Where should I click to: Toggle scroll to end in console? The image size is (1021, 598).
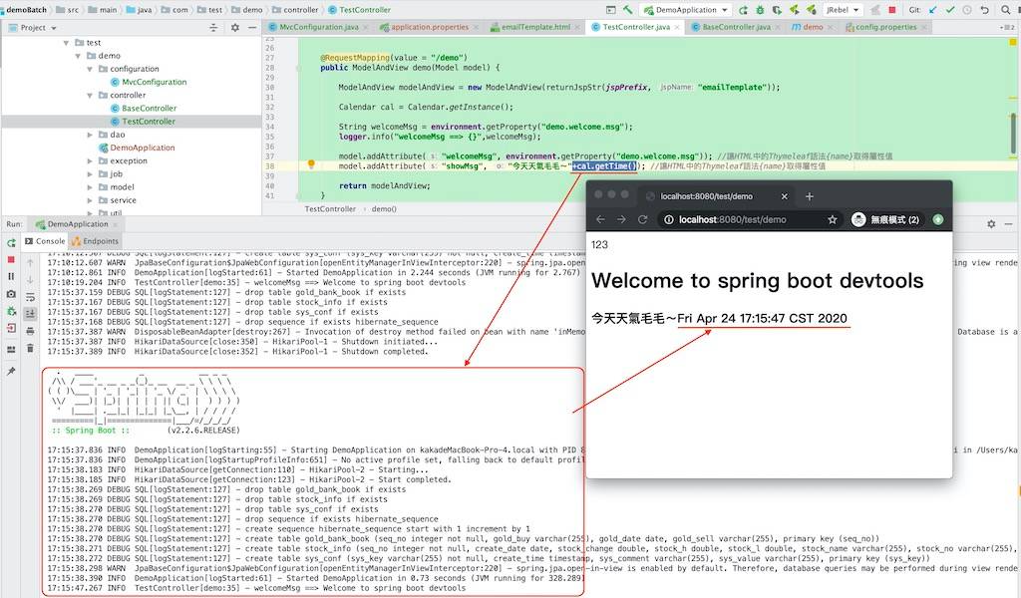point(30,314)
